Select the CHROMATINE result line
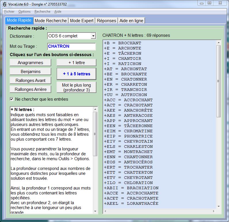229x222 pixels. pyautogui.click(x=128, y=131)
